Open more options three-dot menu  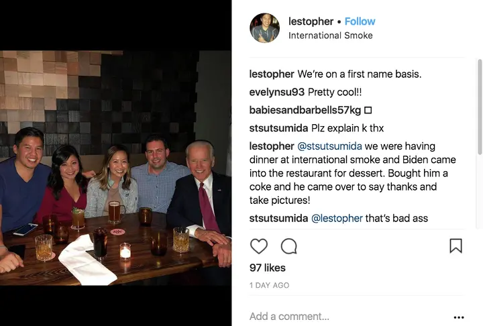[459, 317]
